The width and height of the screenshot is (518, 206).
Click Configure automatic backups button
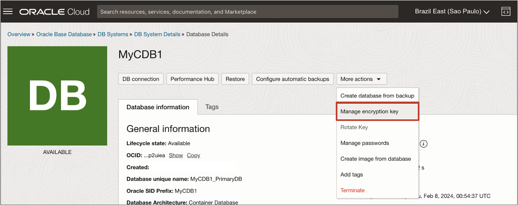pos(293,79)
